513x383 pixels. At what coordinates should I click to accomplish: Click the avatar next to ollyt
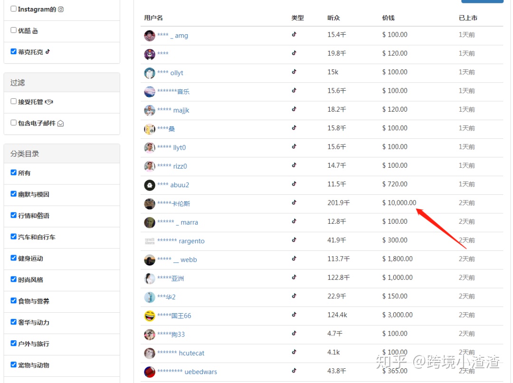point(150,73)
